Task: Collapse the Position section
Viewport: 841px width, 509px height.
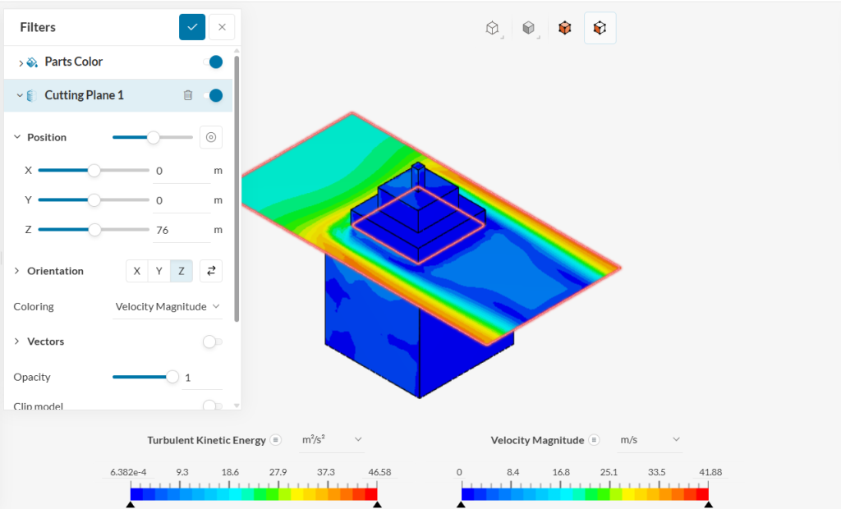Action: (x=17, y=137)
